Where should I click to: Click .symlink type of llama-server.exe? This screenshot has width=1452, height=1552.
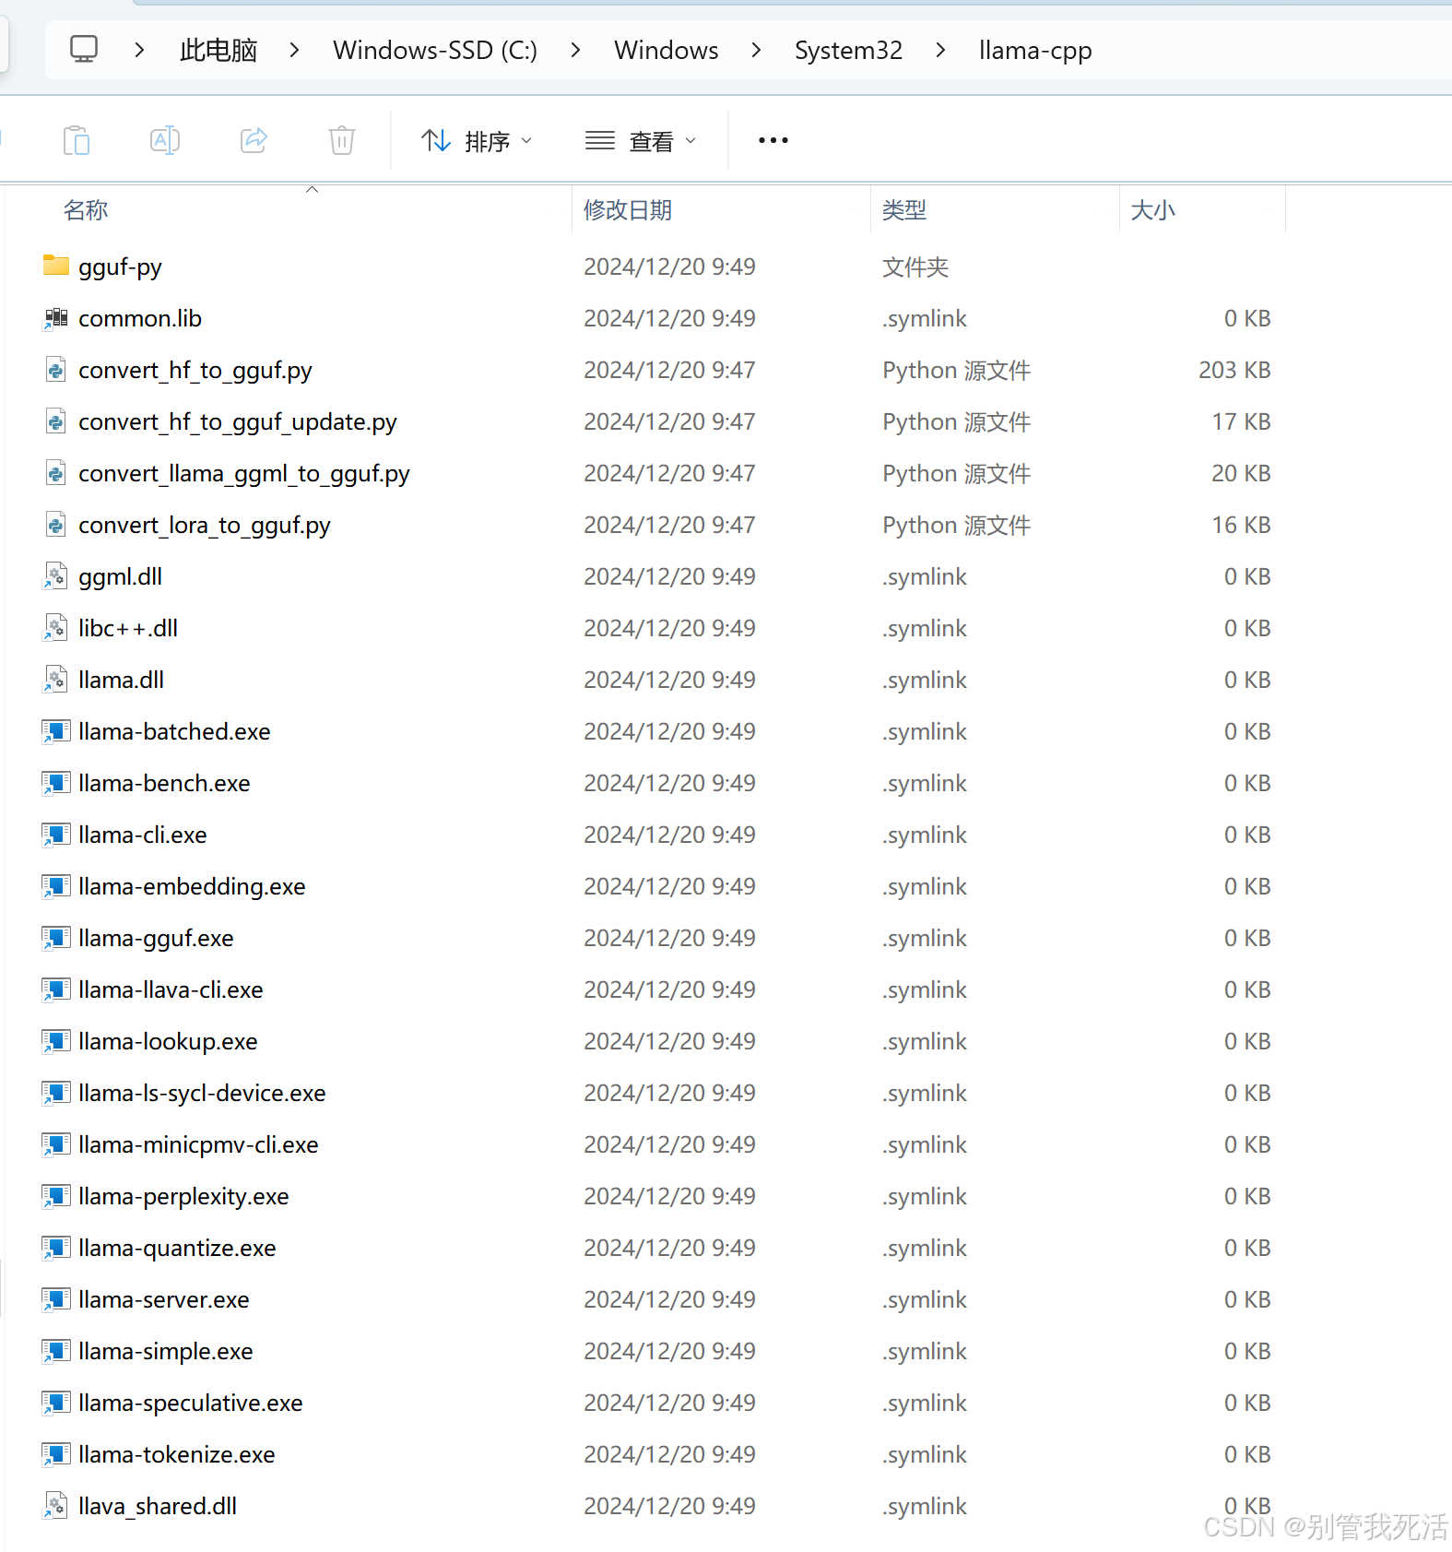click(x=925, y=1300)
